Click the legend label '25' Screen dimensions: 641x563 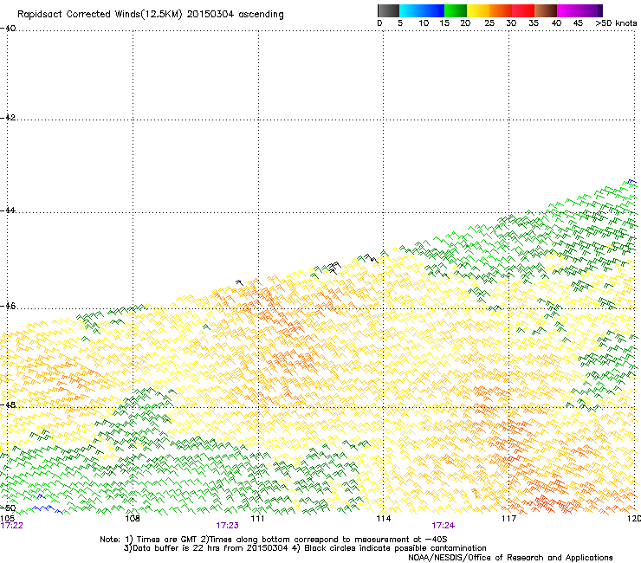click(x=489, y=23)
